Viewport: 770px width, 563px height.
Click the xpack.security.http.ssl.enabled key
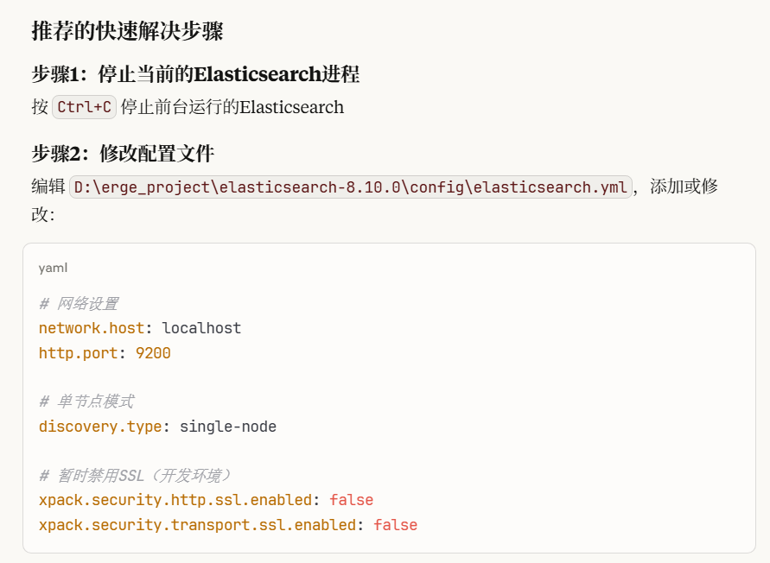point(175,500)
